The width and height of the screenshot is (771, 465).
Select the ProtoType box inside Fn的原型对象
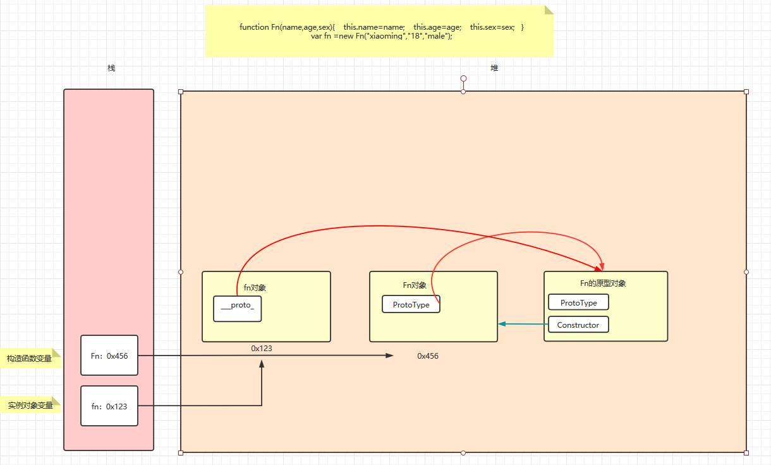578,302
